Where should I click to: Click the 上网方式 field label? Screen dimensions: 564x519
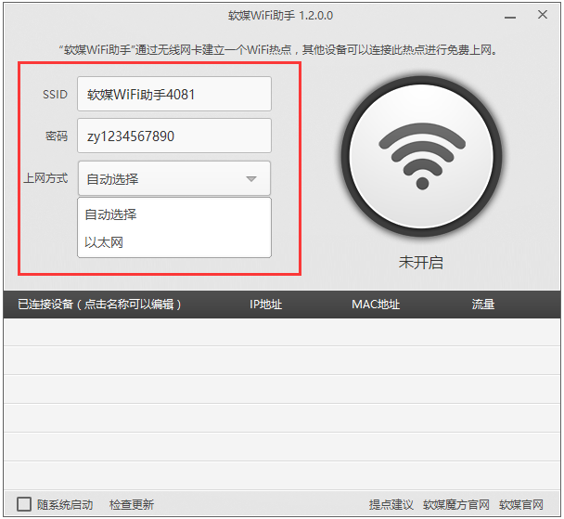[x=45, y=178]
